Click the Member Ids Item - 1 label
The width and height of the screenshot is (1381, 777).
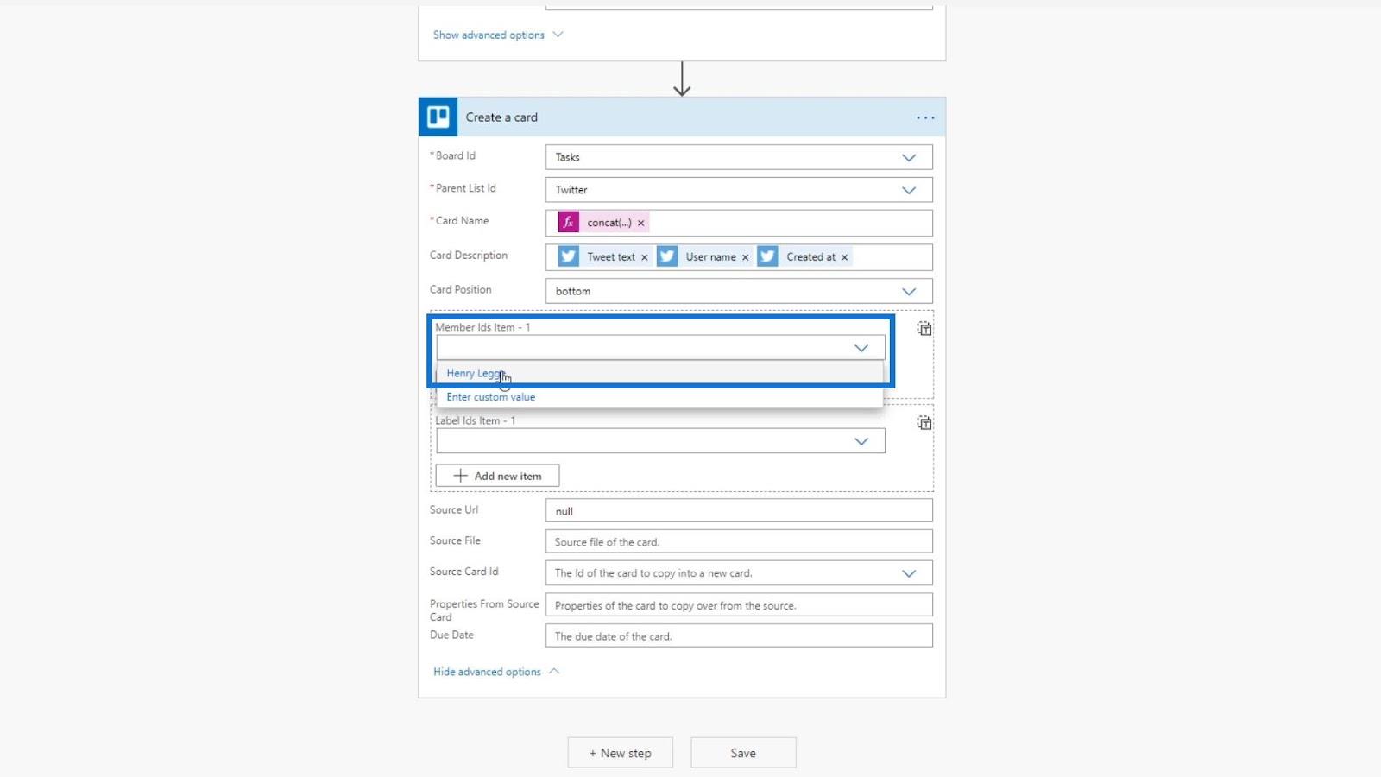pyautogui.click(x=482, y=327)
